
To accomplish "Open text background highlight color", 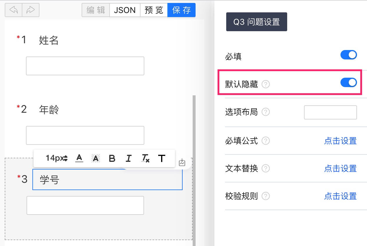I will (x=95, y=158).
